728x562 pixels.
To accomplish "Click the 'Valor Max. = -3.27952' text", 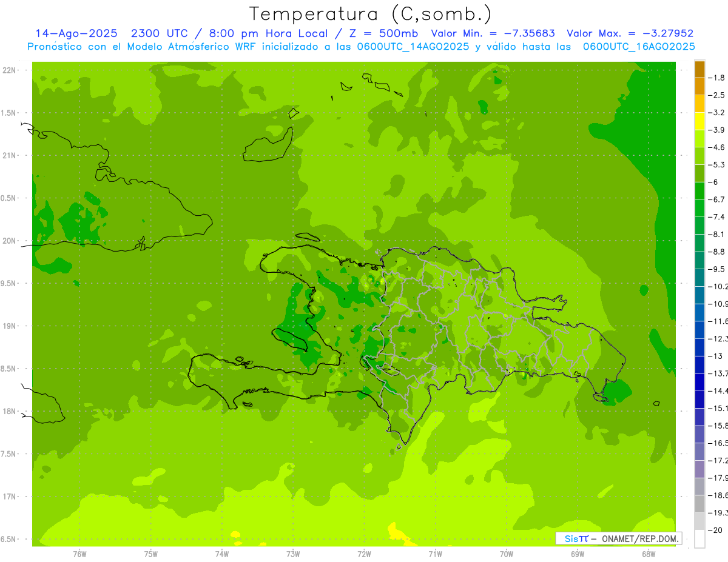I will (630, 33).
